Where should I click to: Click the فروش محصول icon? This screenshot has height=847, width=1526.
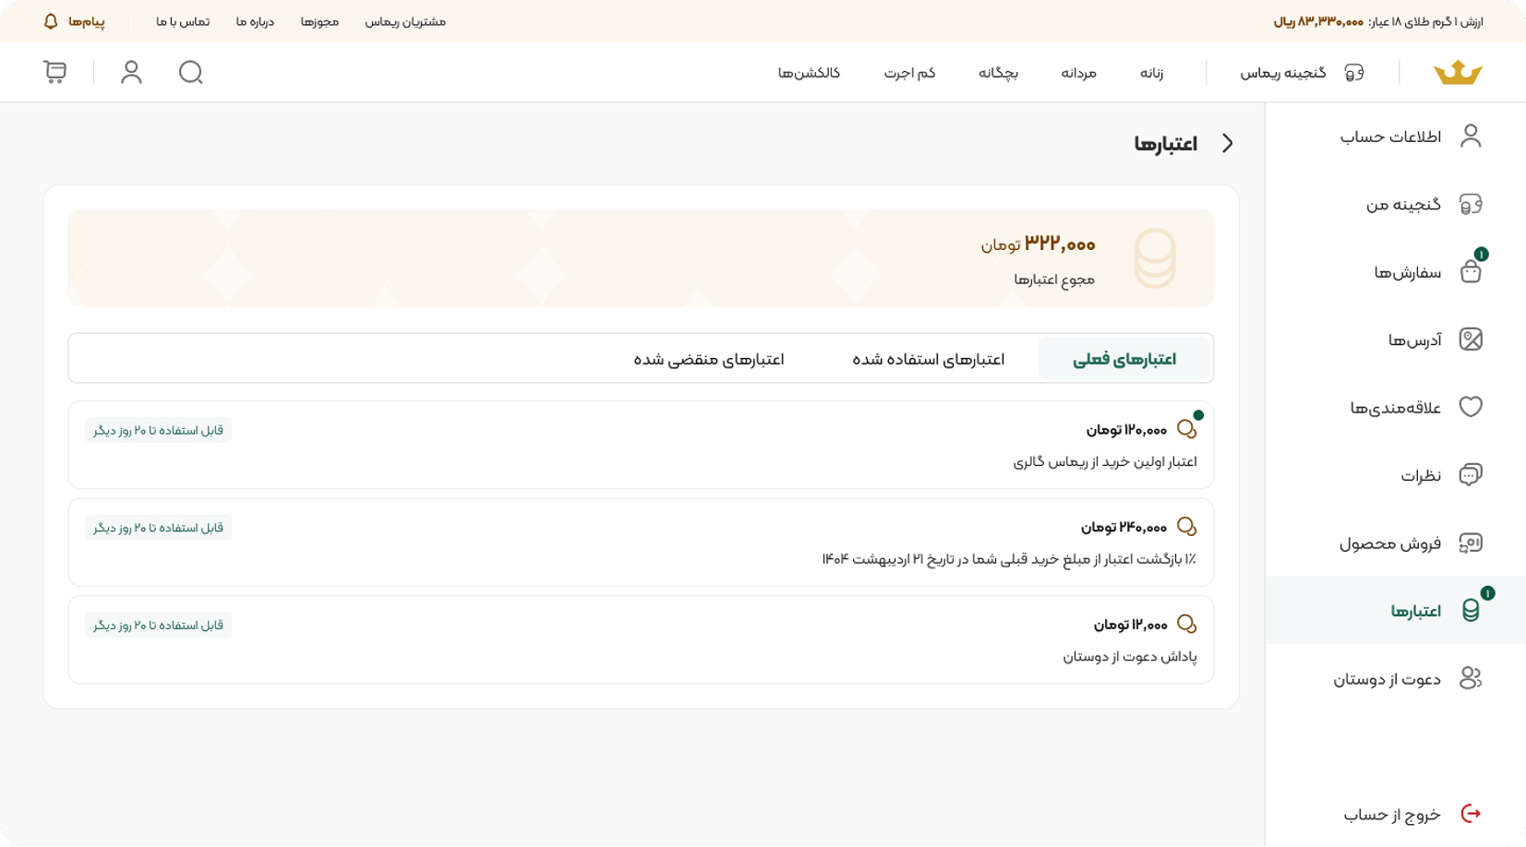point(1471,543)
